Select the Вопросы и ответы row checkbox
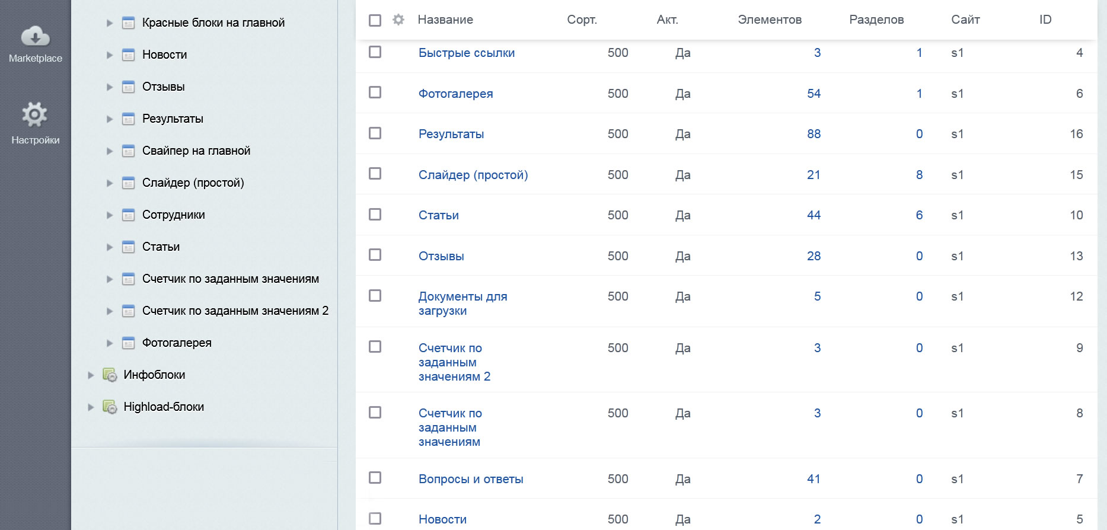This screenshot has width=1107, height=530. tap(375, 478)
